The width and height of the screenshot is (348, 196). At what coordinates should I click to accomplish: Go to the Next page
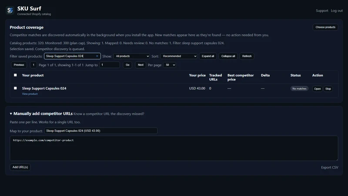141,65
